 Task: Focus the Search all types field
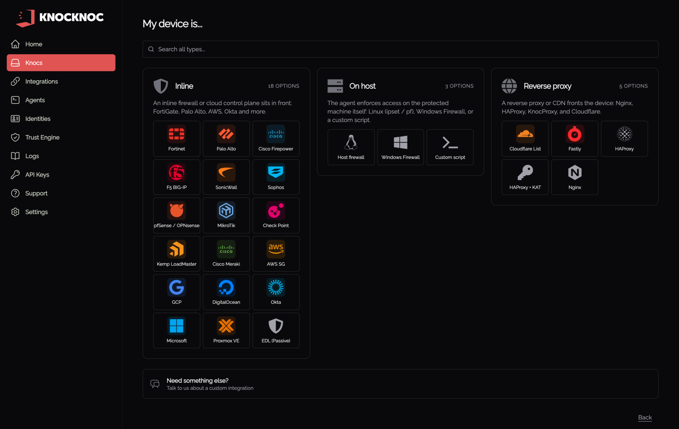tap(401, 49)
